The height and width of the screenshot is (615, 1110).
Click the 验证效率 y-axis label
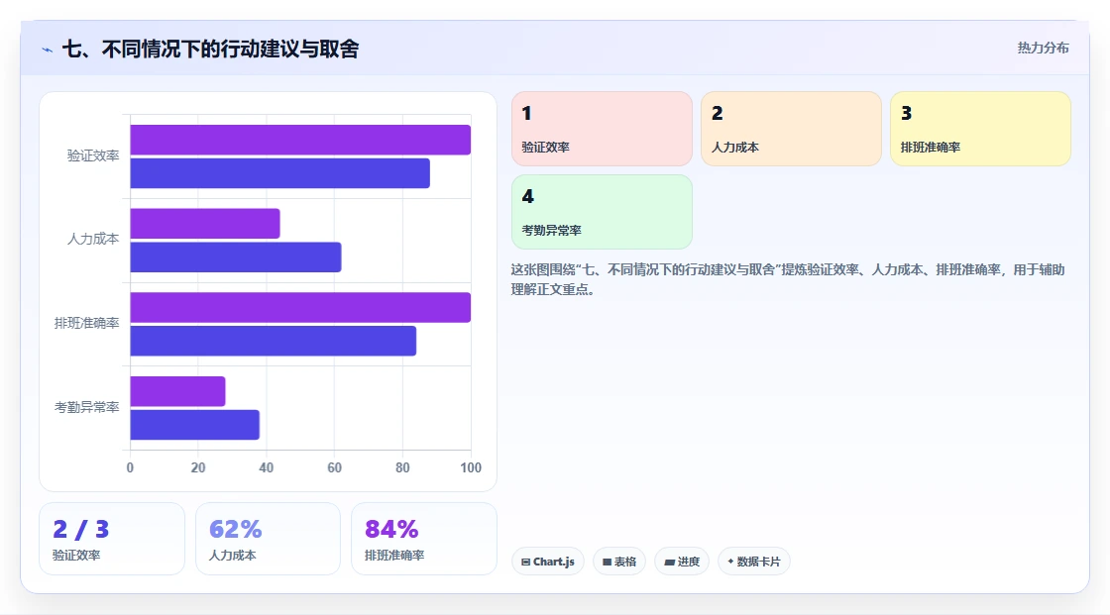pyautogui.click(x=93, y=155)
